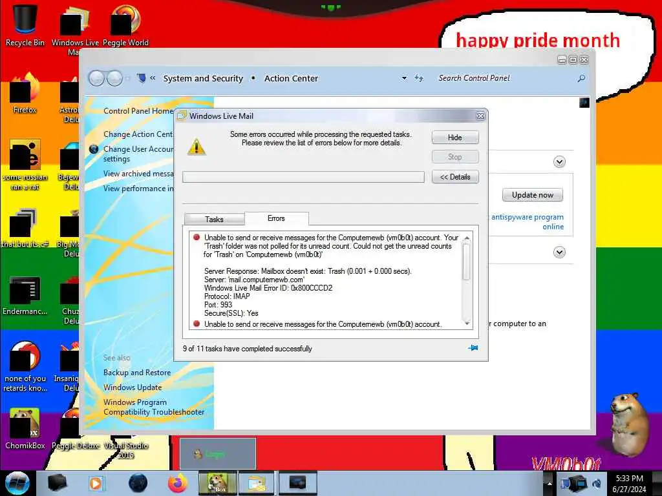Open View archived messages link

click(138, 174)
